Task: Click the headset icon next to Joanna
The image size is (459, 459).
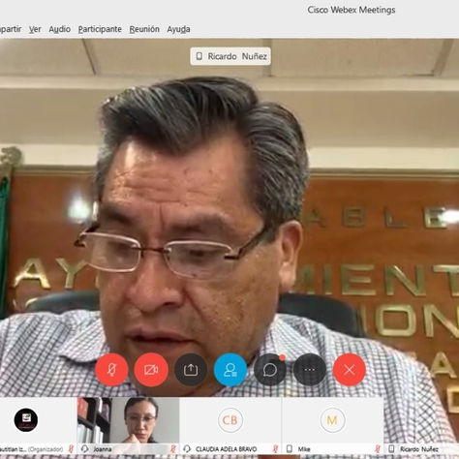Action: pyautogui.click(x=85, y=449)
